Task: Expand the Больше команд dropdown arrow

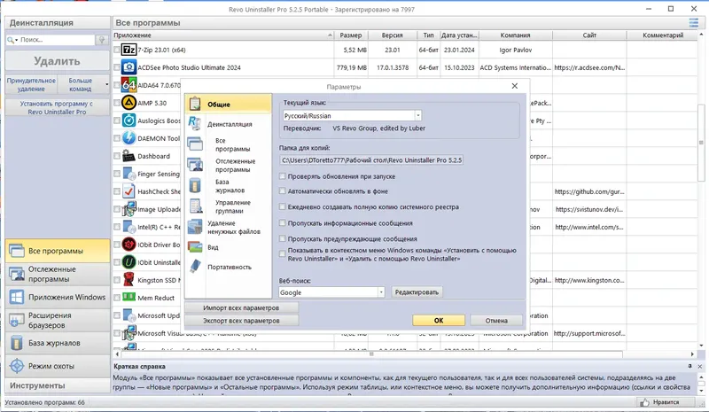Action: click(106, 84)
